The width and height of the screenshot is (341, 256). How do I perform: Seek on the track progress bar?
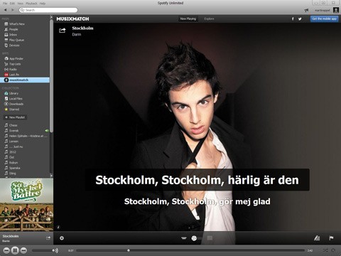coord(190,250)
